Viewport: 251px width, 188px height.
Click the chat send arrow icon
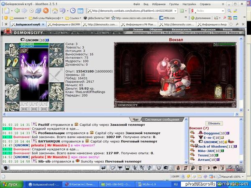[104, 168]
